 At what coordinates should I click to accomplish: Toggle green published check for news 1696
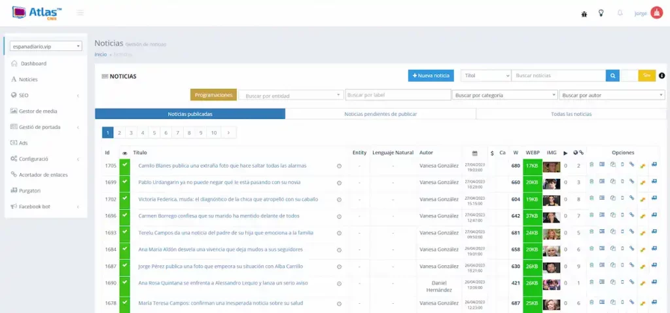pos(125,216)
